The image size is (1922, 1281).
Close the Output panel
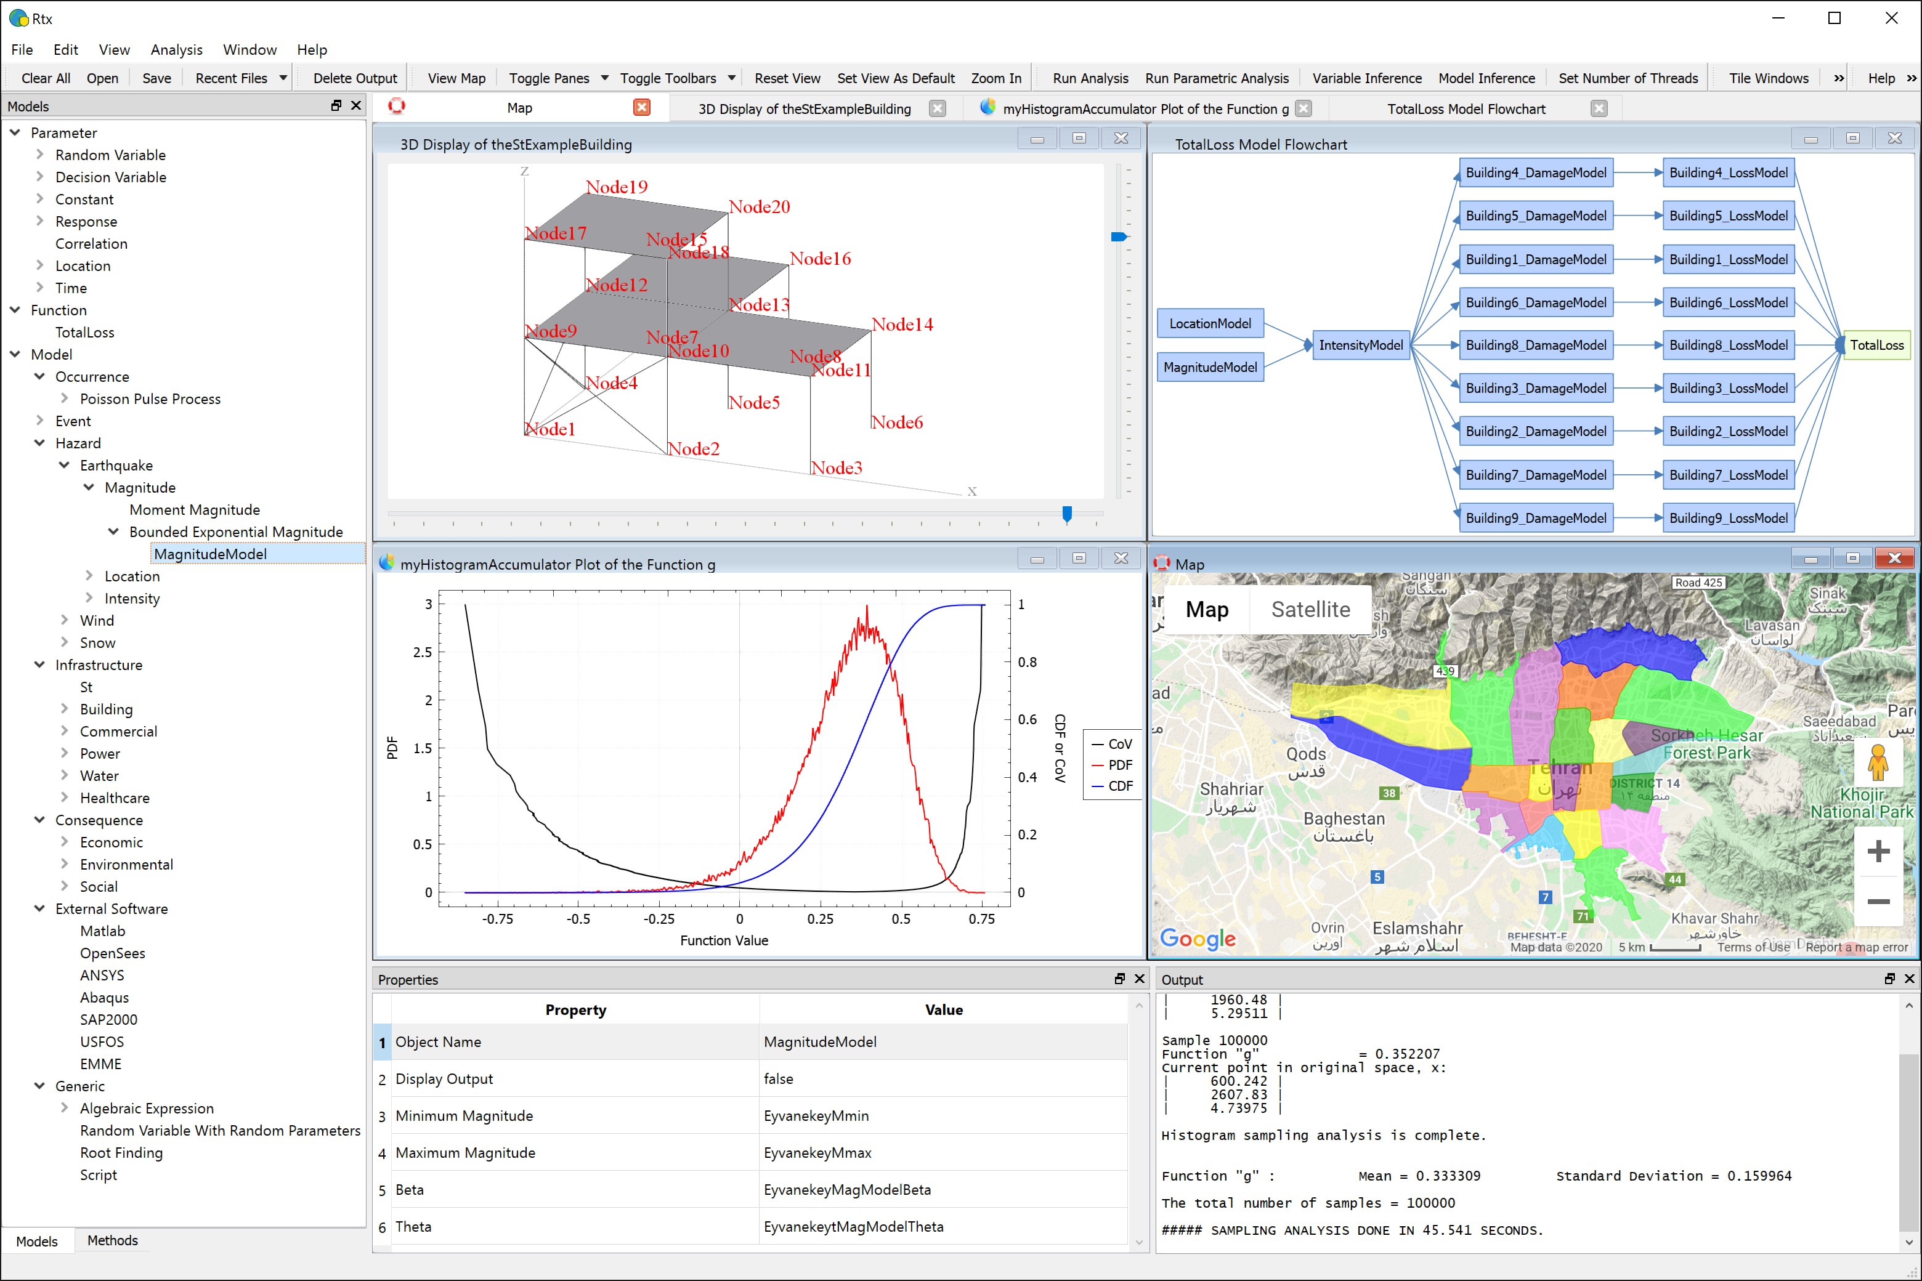click(x=1910, y=979)
